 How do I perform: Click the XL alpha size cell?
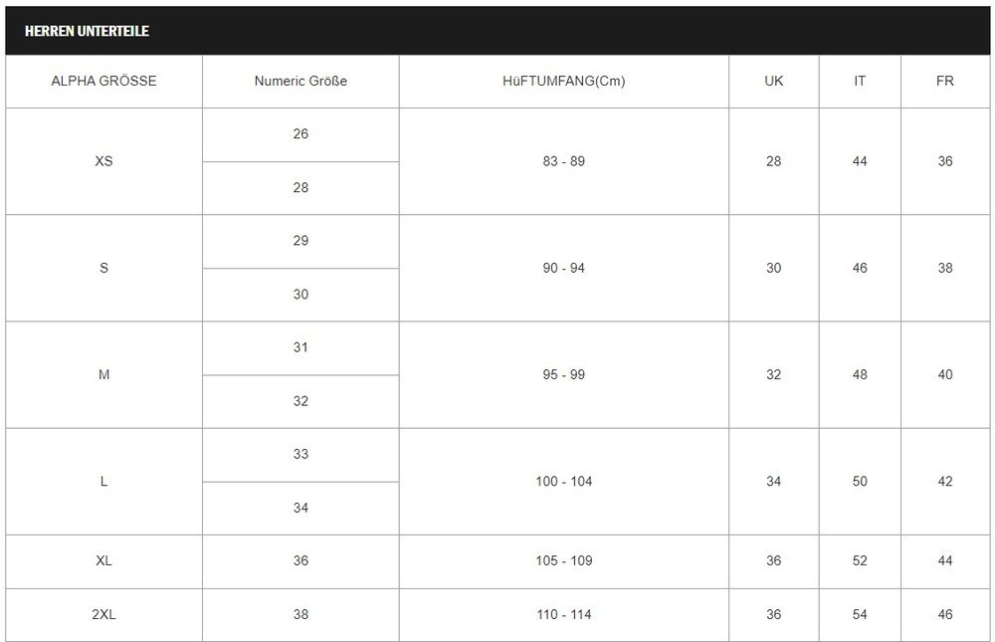[103, 560]
